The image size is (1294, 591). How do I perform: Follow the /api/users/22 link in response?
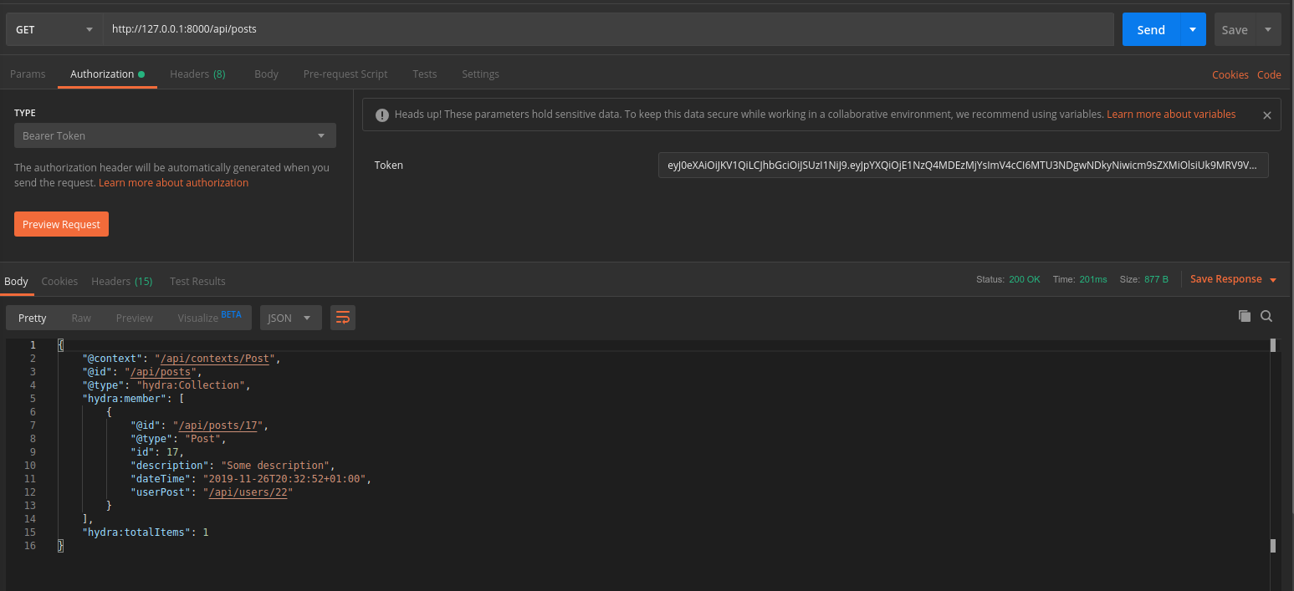tap(248, 492)
